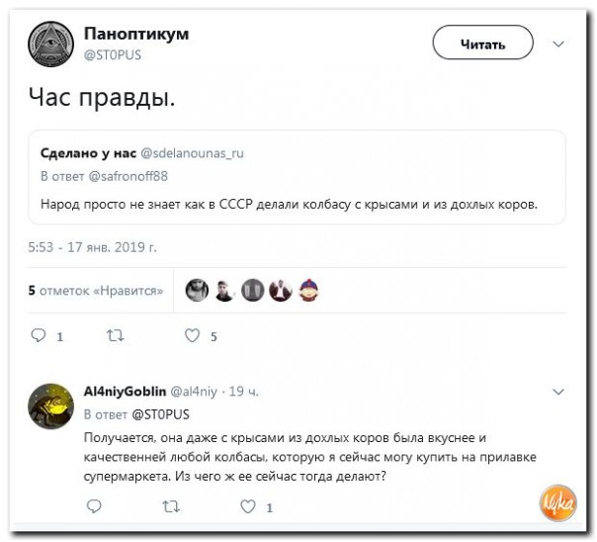Open Паноптикум profile avatar
597x542 pixels.
(x=51, y=45)
